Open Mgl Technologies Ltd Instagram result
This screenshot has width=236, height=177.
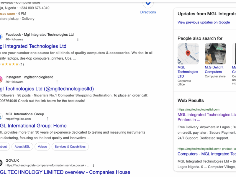[x=47, y=89]
